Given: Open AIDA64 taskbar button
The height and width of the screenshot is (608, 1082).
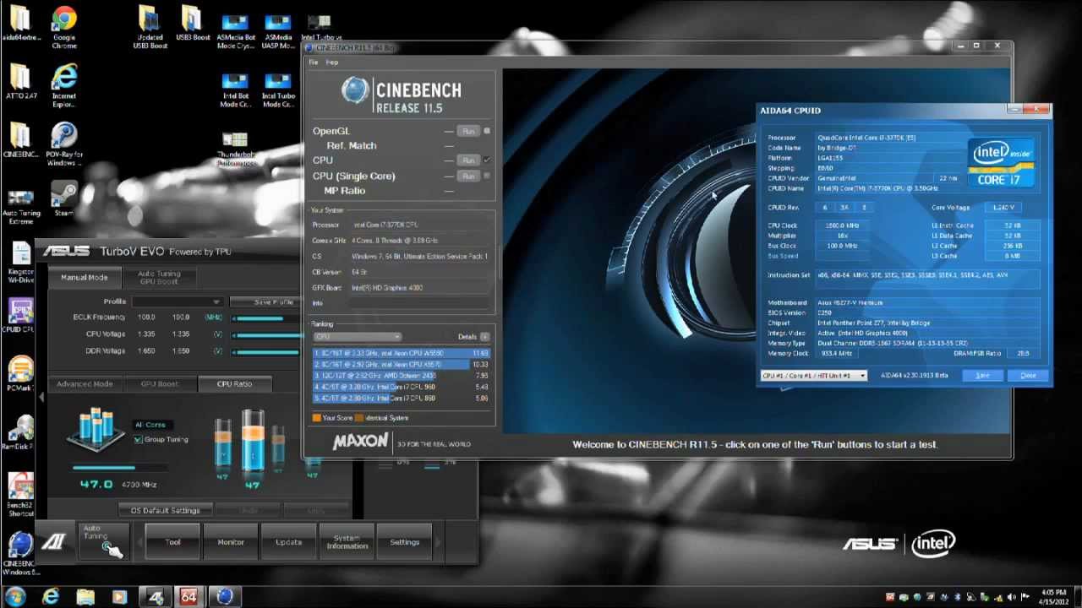Looking at the screenshot, I should pos(189,596).
